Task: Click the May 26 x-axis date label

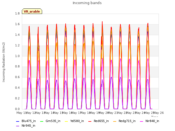Action: click(x=159, y=113)
